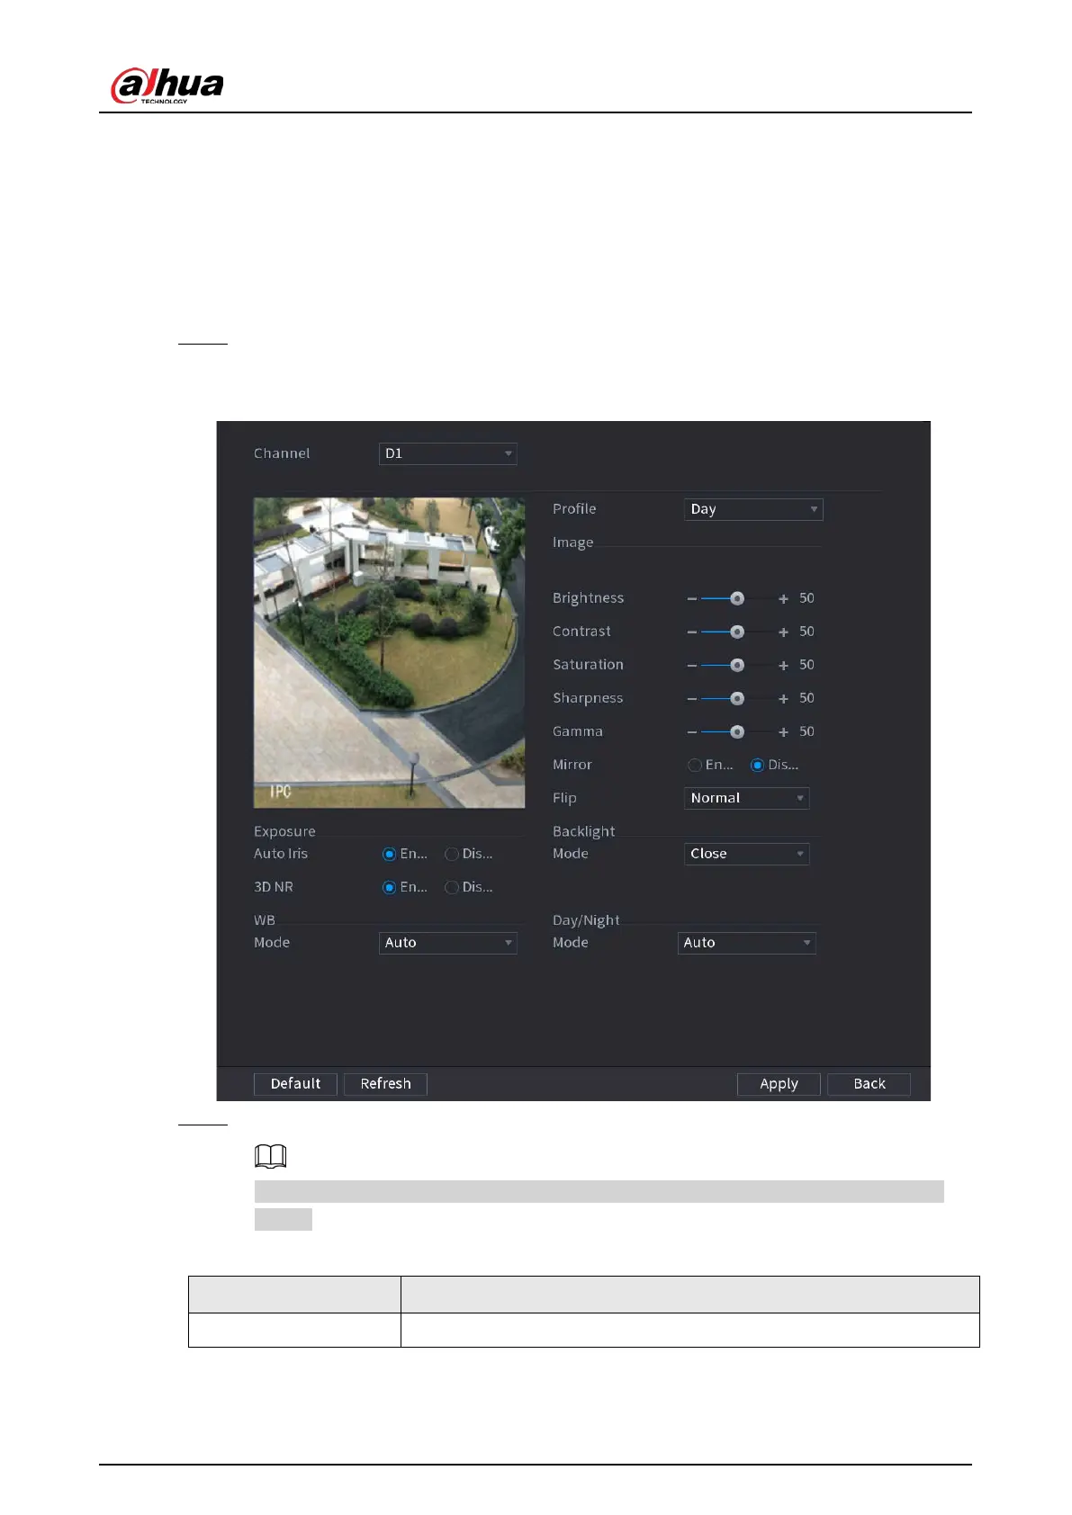Click the Back button

pyautogui.click(x=869, y=1084)
